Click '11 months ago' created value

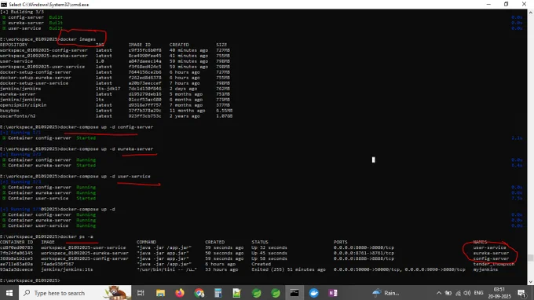[188, 110]
